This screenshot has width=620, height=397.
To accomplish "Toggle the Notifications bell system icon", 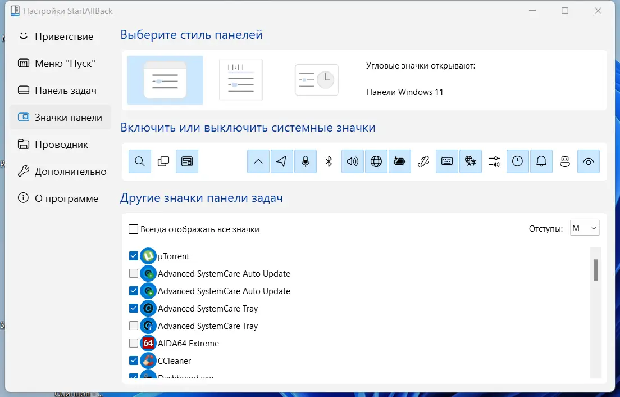I will (541, 161).
